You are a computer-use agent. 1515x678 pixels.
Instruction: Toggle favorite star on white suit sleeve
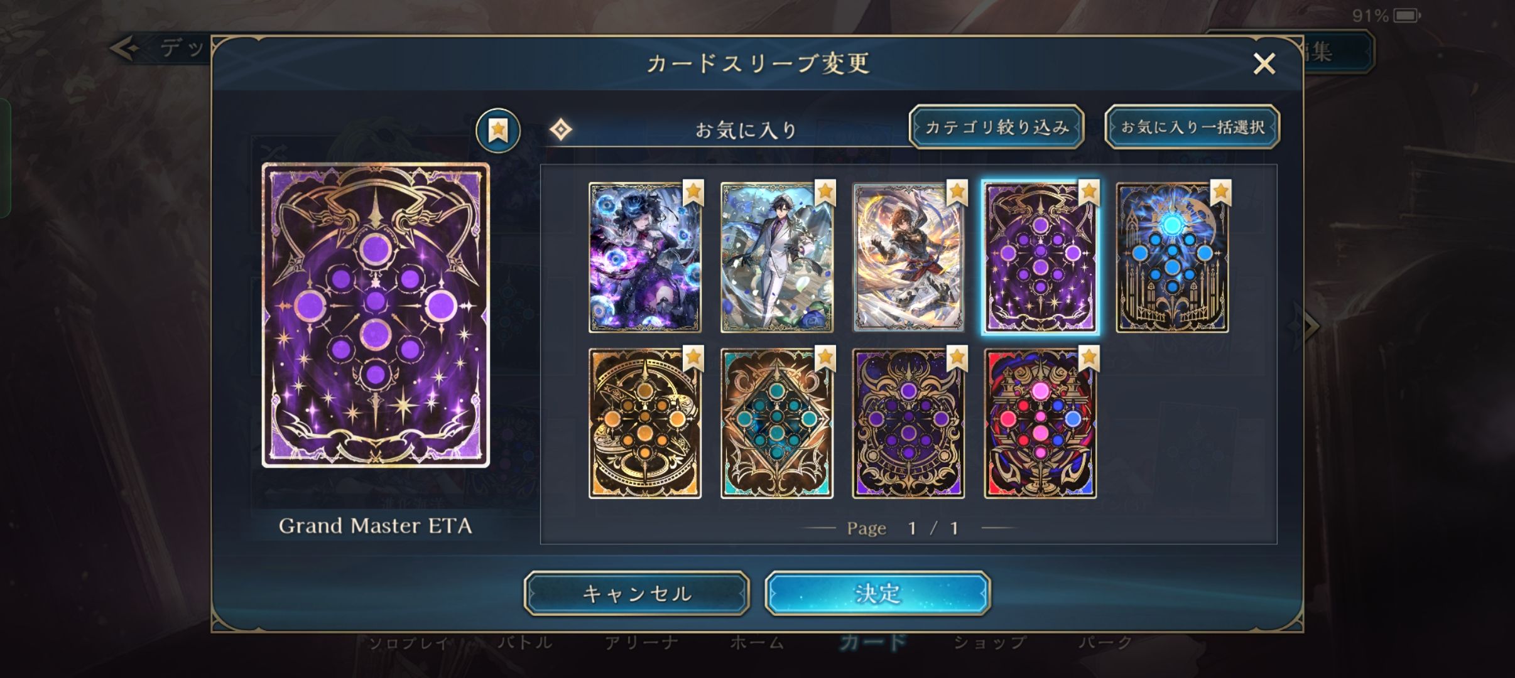[x=825, y=192]
